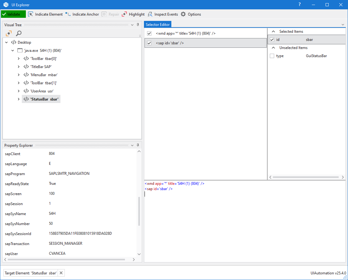This screenshot has height=280, width=348.
Task: Collapse the Selected Items section
Action: pos(273,31)
